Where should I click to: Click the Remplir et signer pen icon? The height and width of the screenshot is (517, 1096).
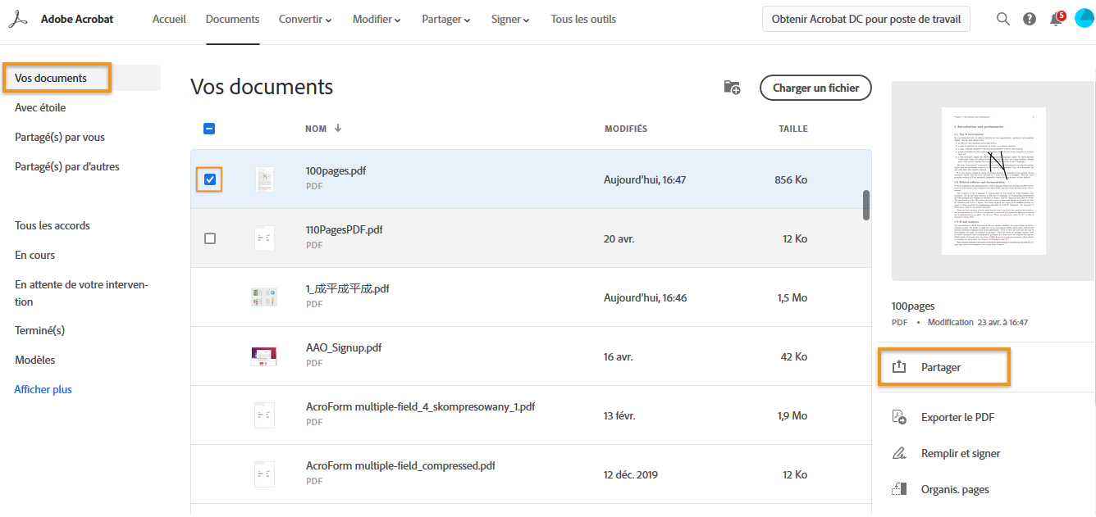pos(899,453)
